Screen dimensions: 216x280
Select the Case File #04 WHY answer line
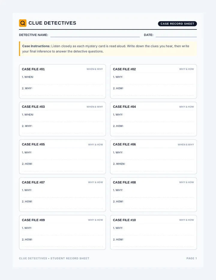point(153,118)
